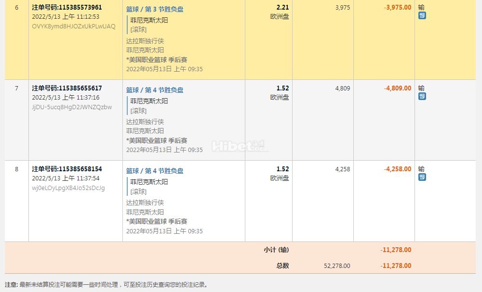Open bet details icon for ticket 115385658154
482x292 pixels.
pyautogui.click(x=422, y=177)
